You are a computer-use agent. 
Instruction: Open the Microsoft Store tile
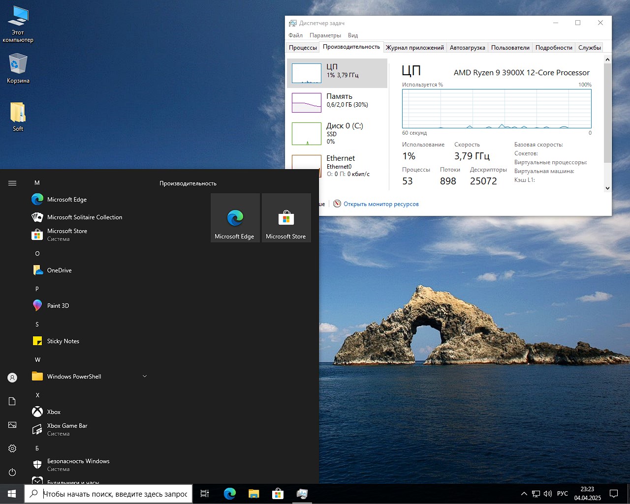[x=286, y=218]
